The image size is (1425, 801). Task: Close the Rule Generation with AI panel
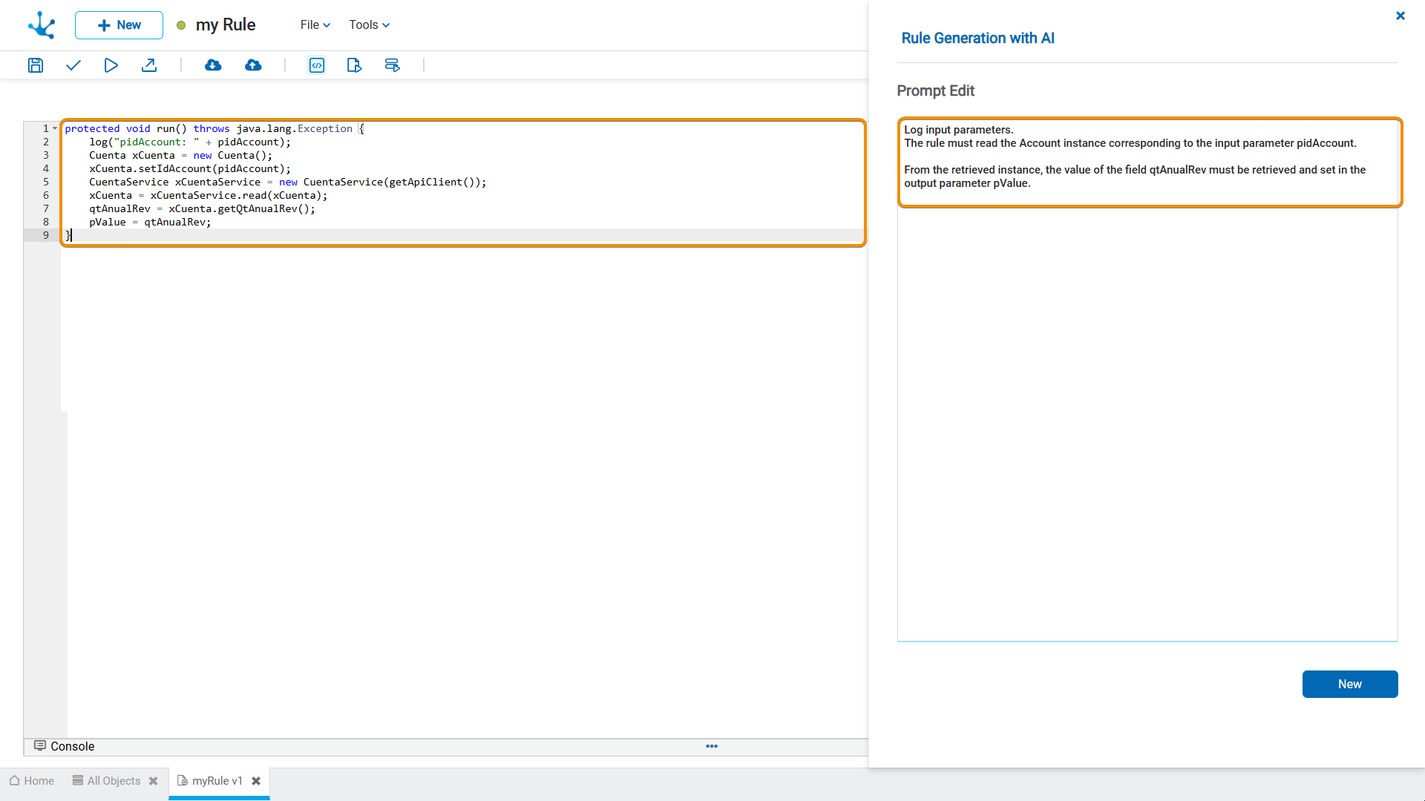pos(1400,16)
